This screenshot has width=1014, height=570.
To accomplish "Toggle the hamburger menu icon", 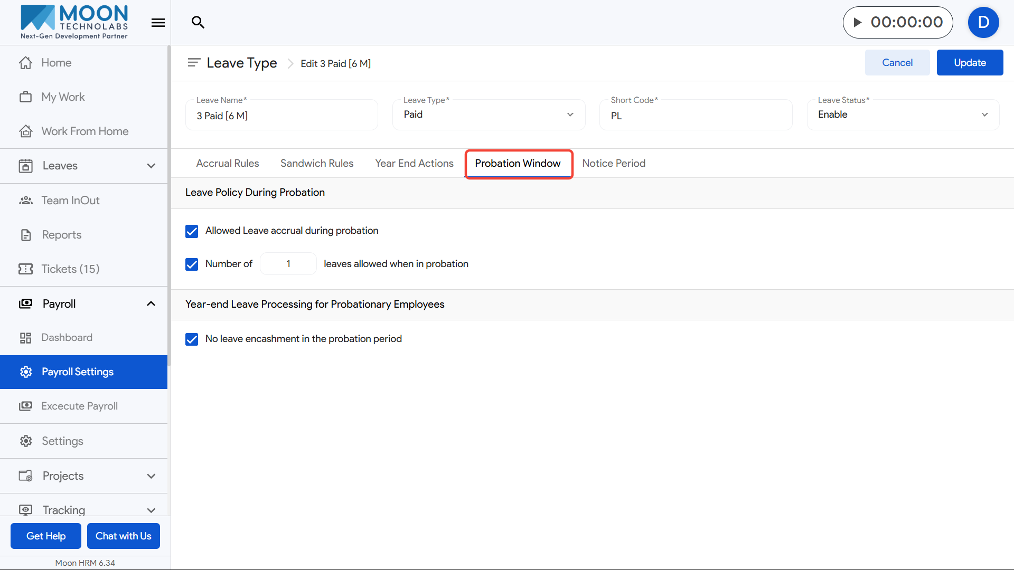I will point(158,23).
